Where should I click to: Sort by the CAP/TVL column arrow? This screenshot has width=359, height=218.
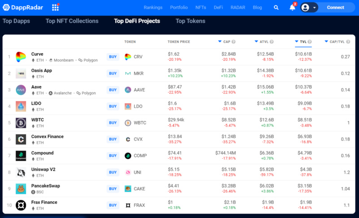pos(326,42)
